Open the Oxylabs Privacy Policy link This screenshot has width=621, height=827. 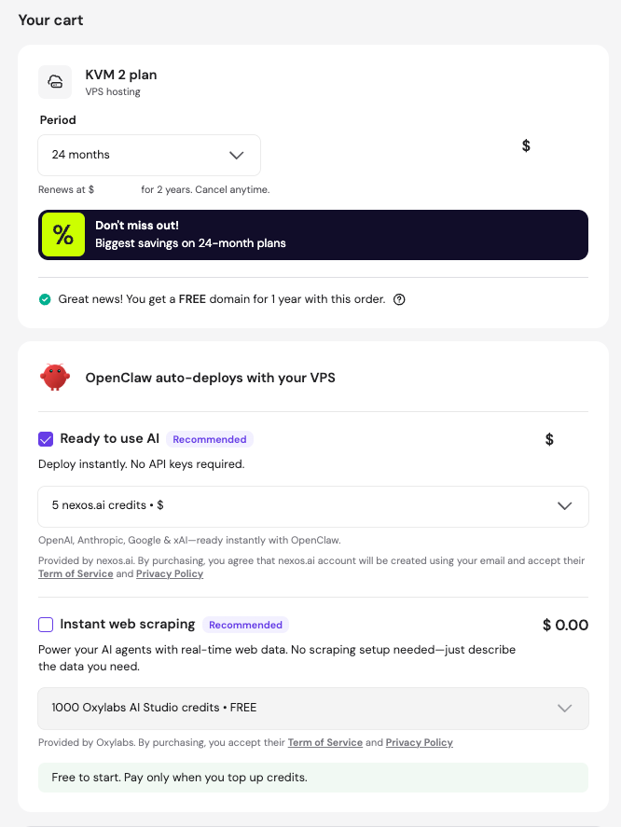419,743
